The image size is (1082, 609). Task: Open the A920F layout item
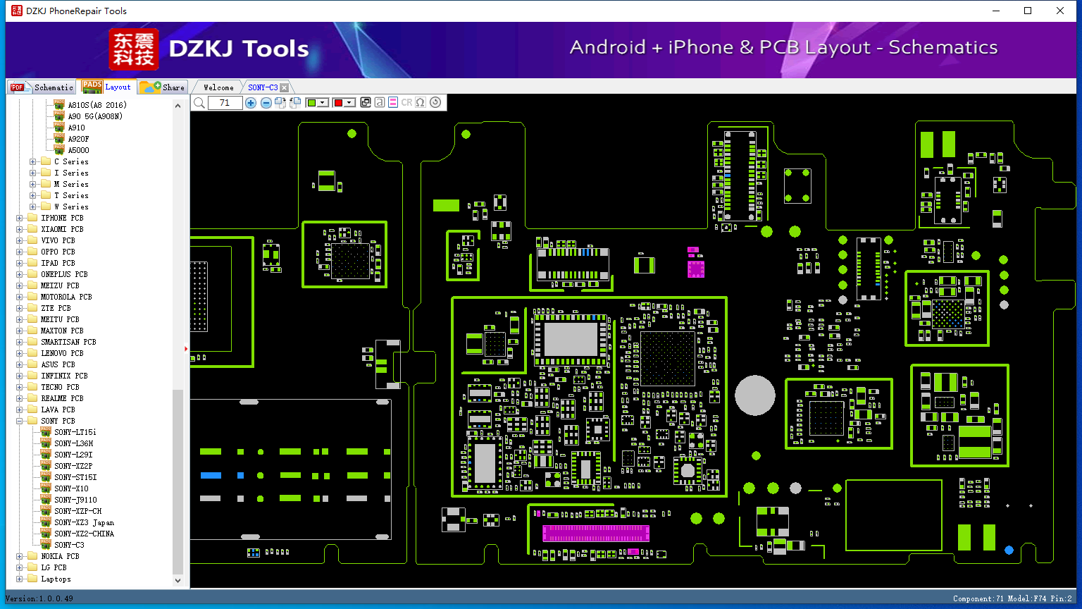click(x=79, y=139)
